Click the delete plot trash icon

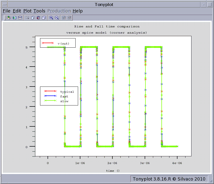tap(38, 18)
